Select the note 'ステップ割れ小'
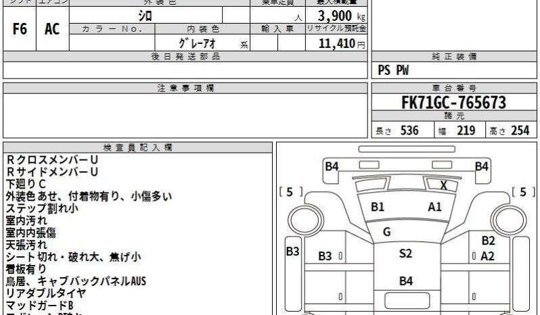Viewport: 540px width, 315px height. pos(42,208)
